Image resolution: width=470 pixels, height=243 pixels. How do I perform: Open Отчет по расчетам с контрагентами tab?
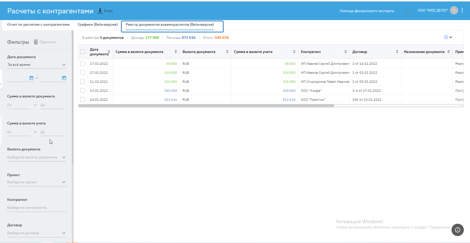click(x=38, y=24)
